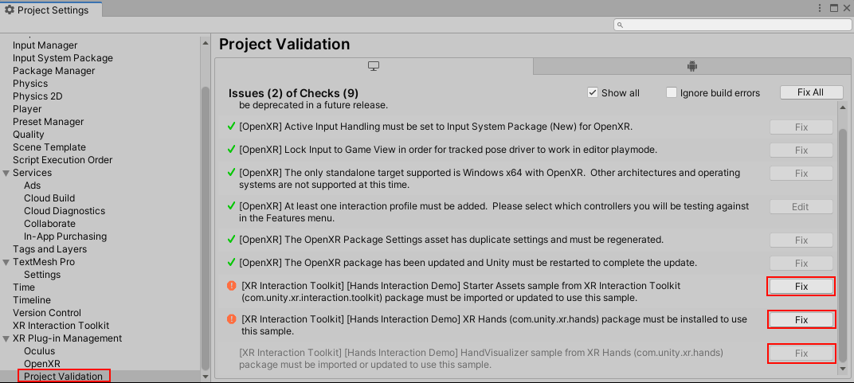Click Fix for the XR Hands package issue

click(x=801, y=319)
